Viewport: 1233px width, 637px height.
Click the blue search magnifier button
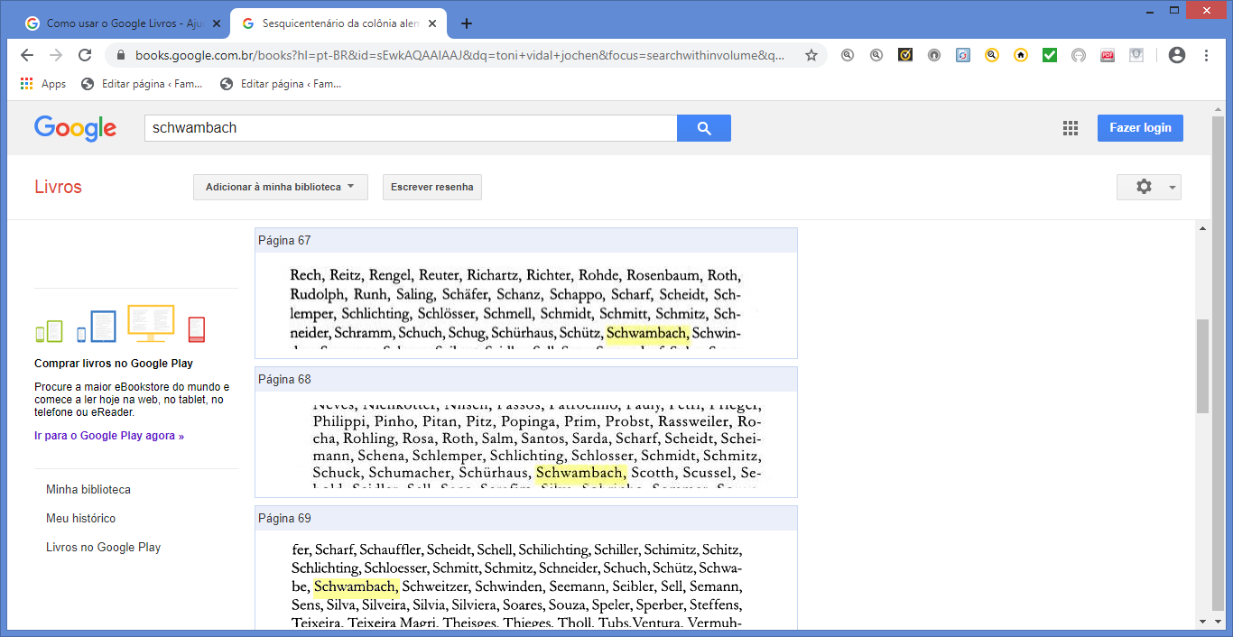click(x=703, y=128)
